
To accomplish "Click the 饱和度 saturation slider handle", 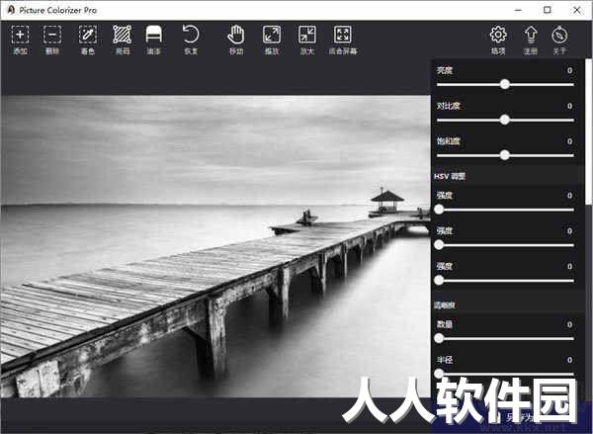I will (x=504, y=155).
